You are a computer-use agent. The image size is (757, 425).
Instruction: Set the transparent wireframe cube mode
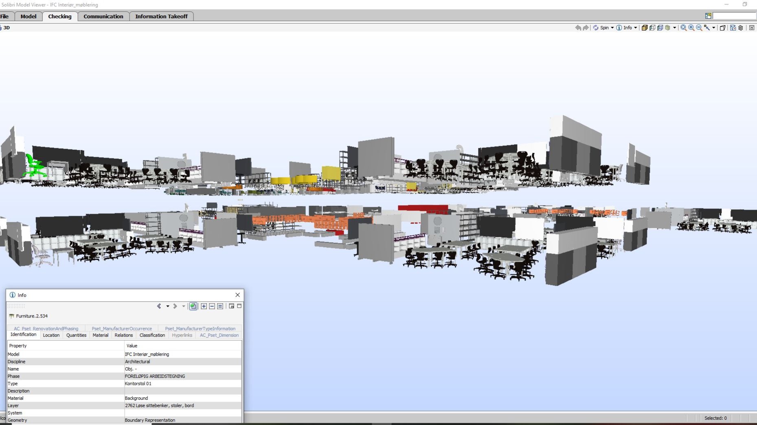[652, 28]
